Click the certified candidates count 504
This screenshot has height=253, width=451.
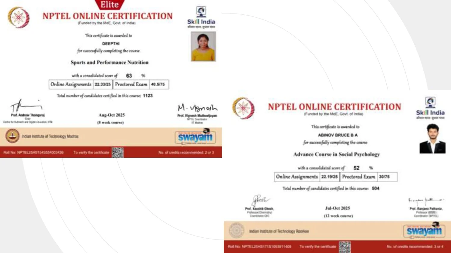coord(376,189)
